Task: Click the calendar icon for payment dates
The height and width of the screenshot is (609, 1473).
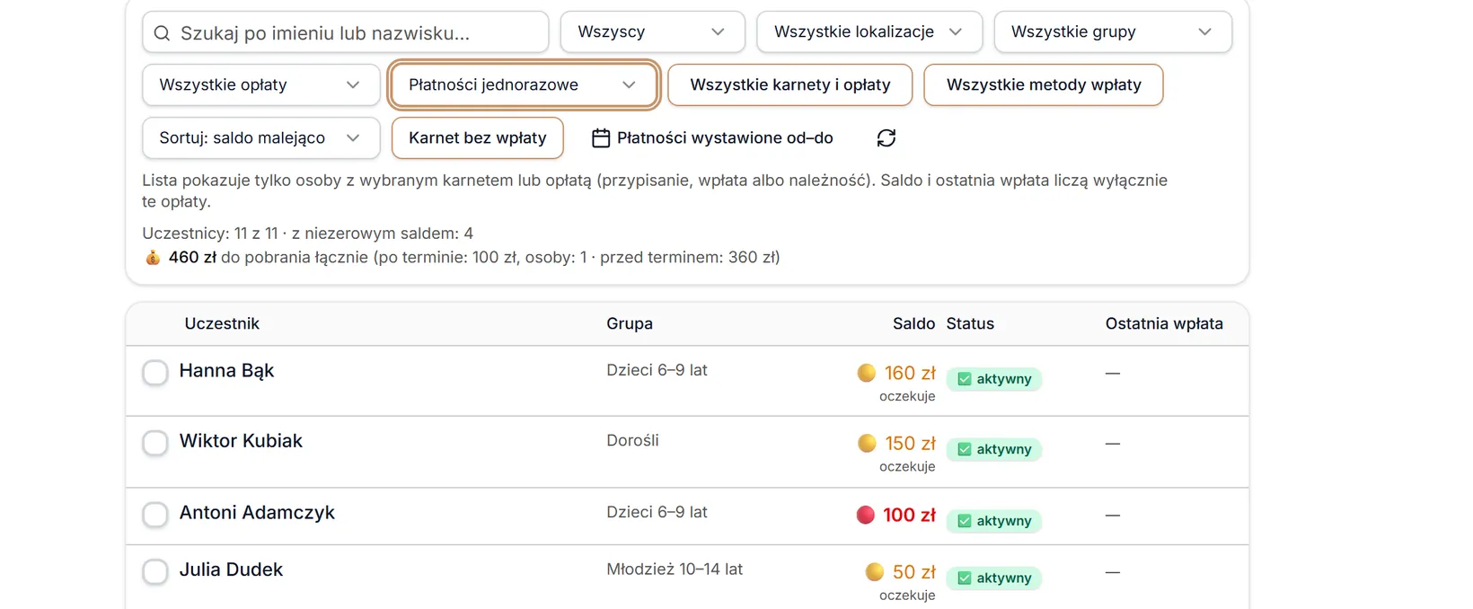Action: pyautogui.click(x=601, y=137)
